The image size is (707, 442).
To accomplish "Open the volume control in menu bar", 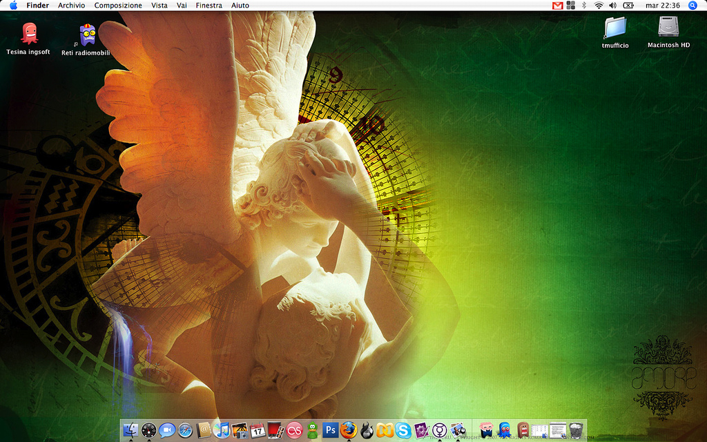I will (612, 6).
